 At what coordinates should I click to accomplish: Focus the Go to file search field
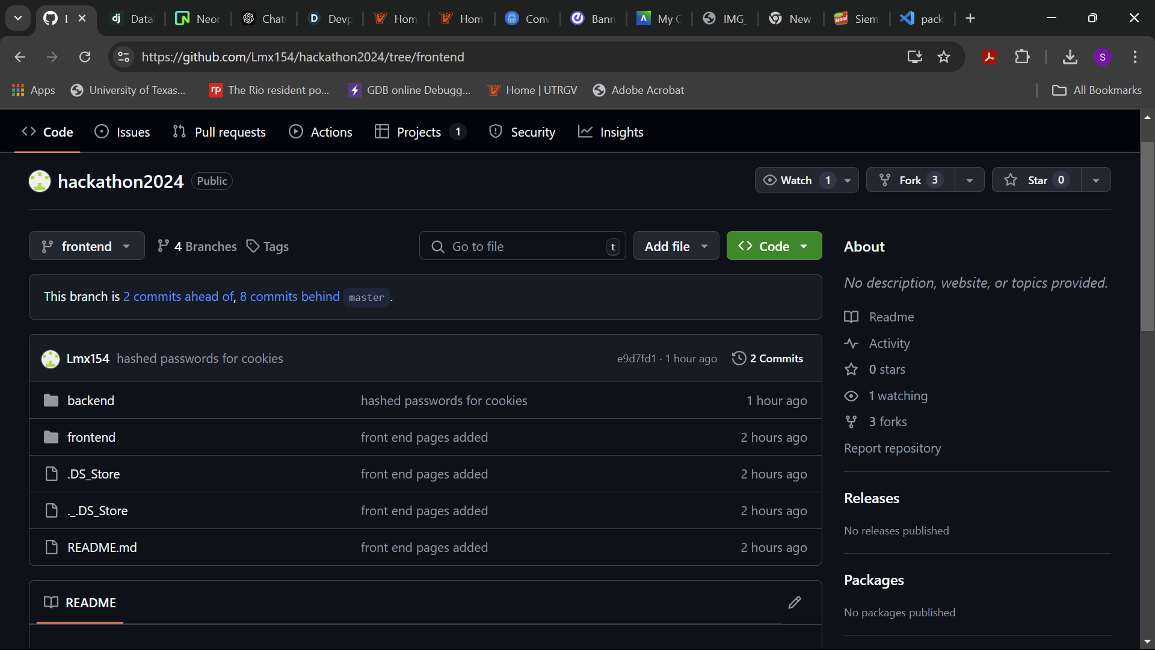(522, 246)
